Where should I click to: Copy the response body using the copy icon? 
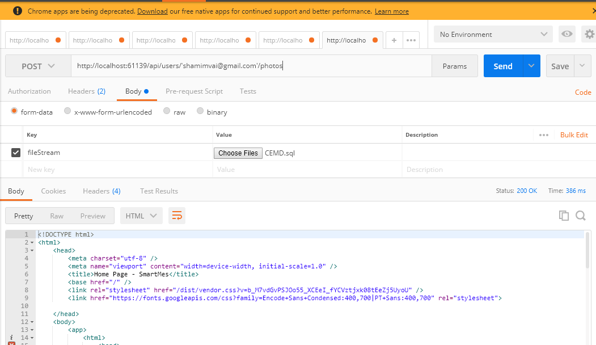(x=564, y=216)
